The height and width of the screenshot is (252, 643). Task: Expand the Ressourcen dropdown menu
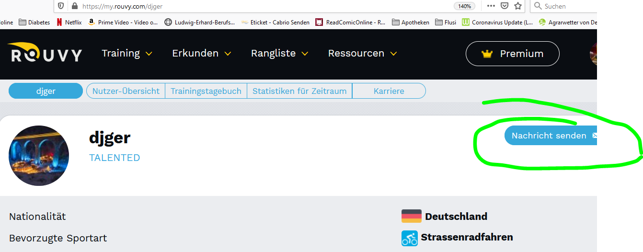pos(362,53)
